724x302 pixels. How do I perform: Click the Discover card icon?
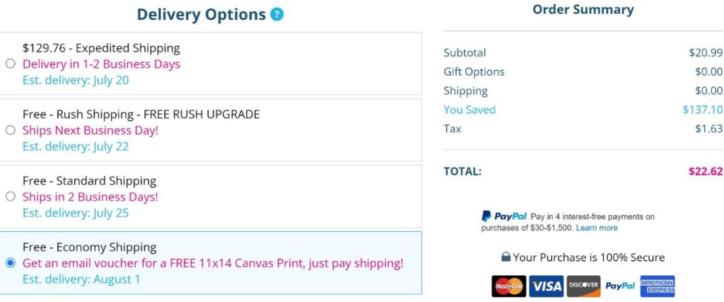tap(583, 286)
